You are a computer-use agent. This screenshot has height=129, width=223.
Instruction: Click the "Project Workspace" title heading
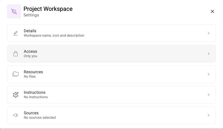click(x=48, y=9)
